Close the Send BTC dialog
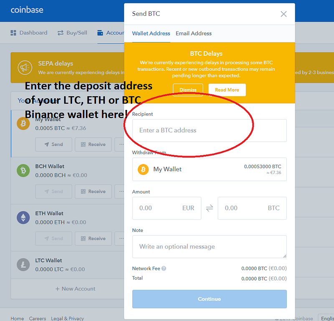The width and height of the screenshot is (334, 321). click(283, 14)
